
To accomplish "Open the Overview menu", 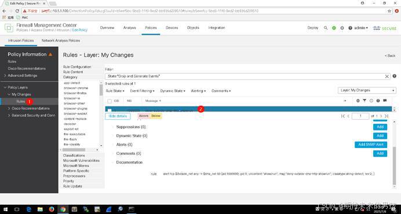I will (x=107, y=28).
